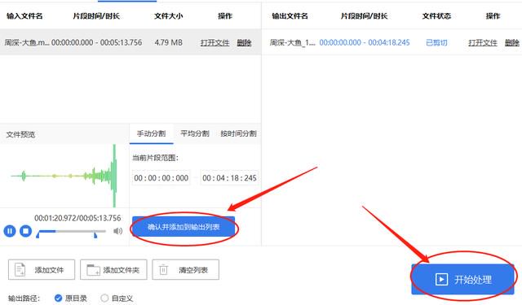Screen dimensions: 522x305
Task: Click the end marker on playback slider
Action: (95, 234)
